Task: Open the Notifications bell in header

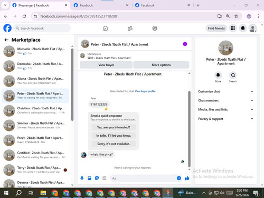Action: 243,28
